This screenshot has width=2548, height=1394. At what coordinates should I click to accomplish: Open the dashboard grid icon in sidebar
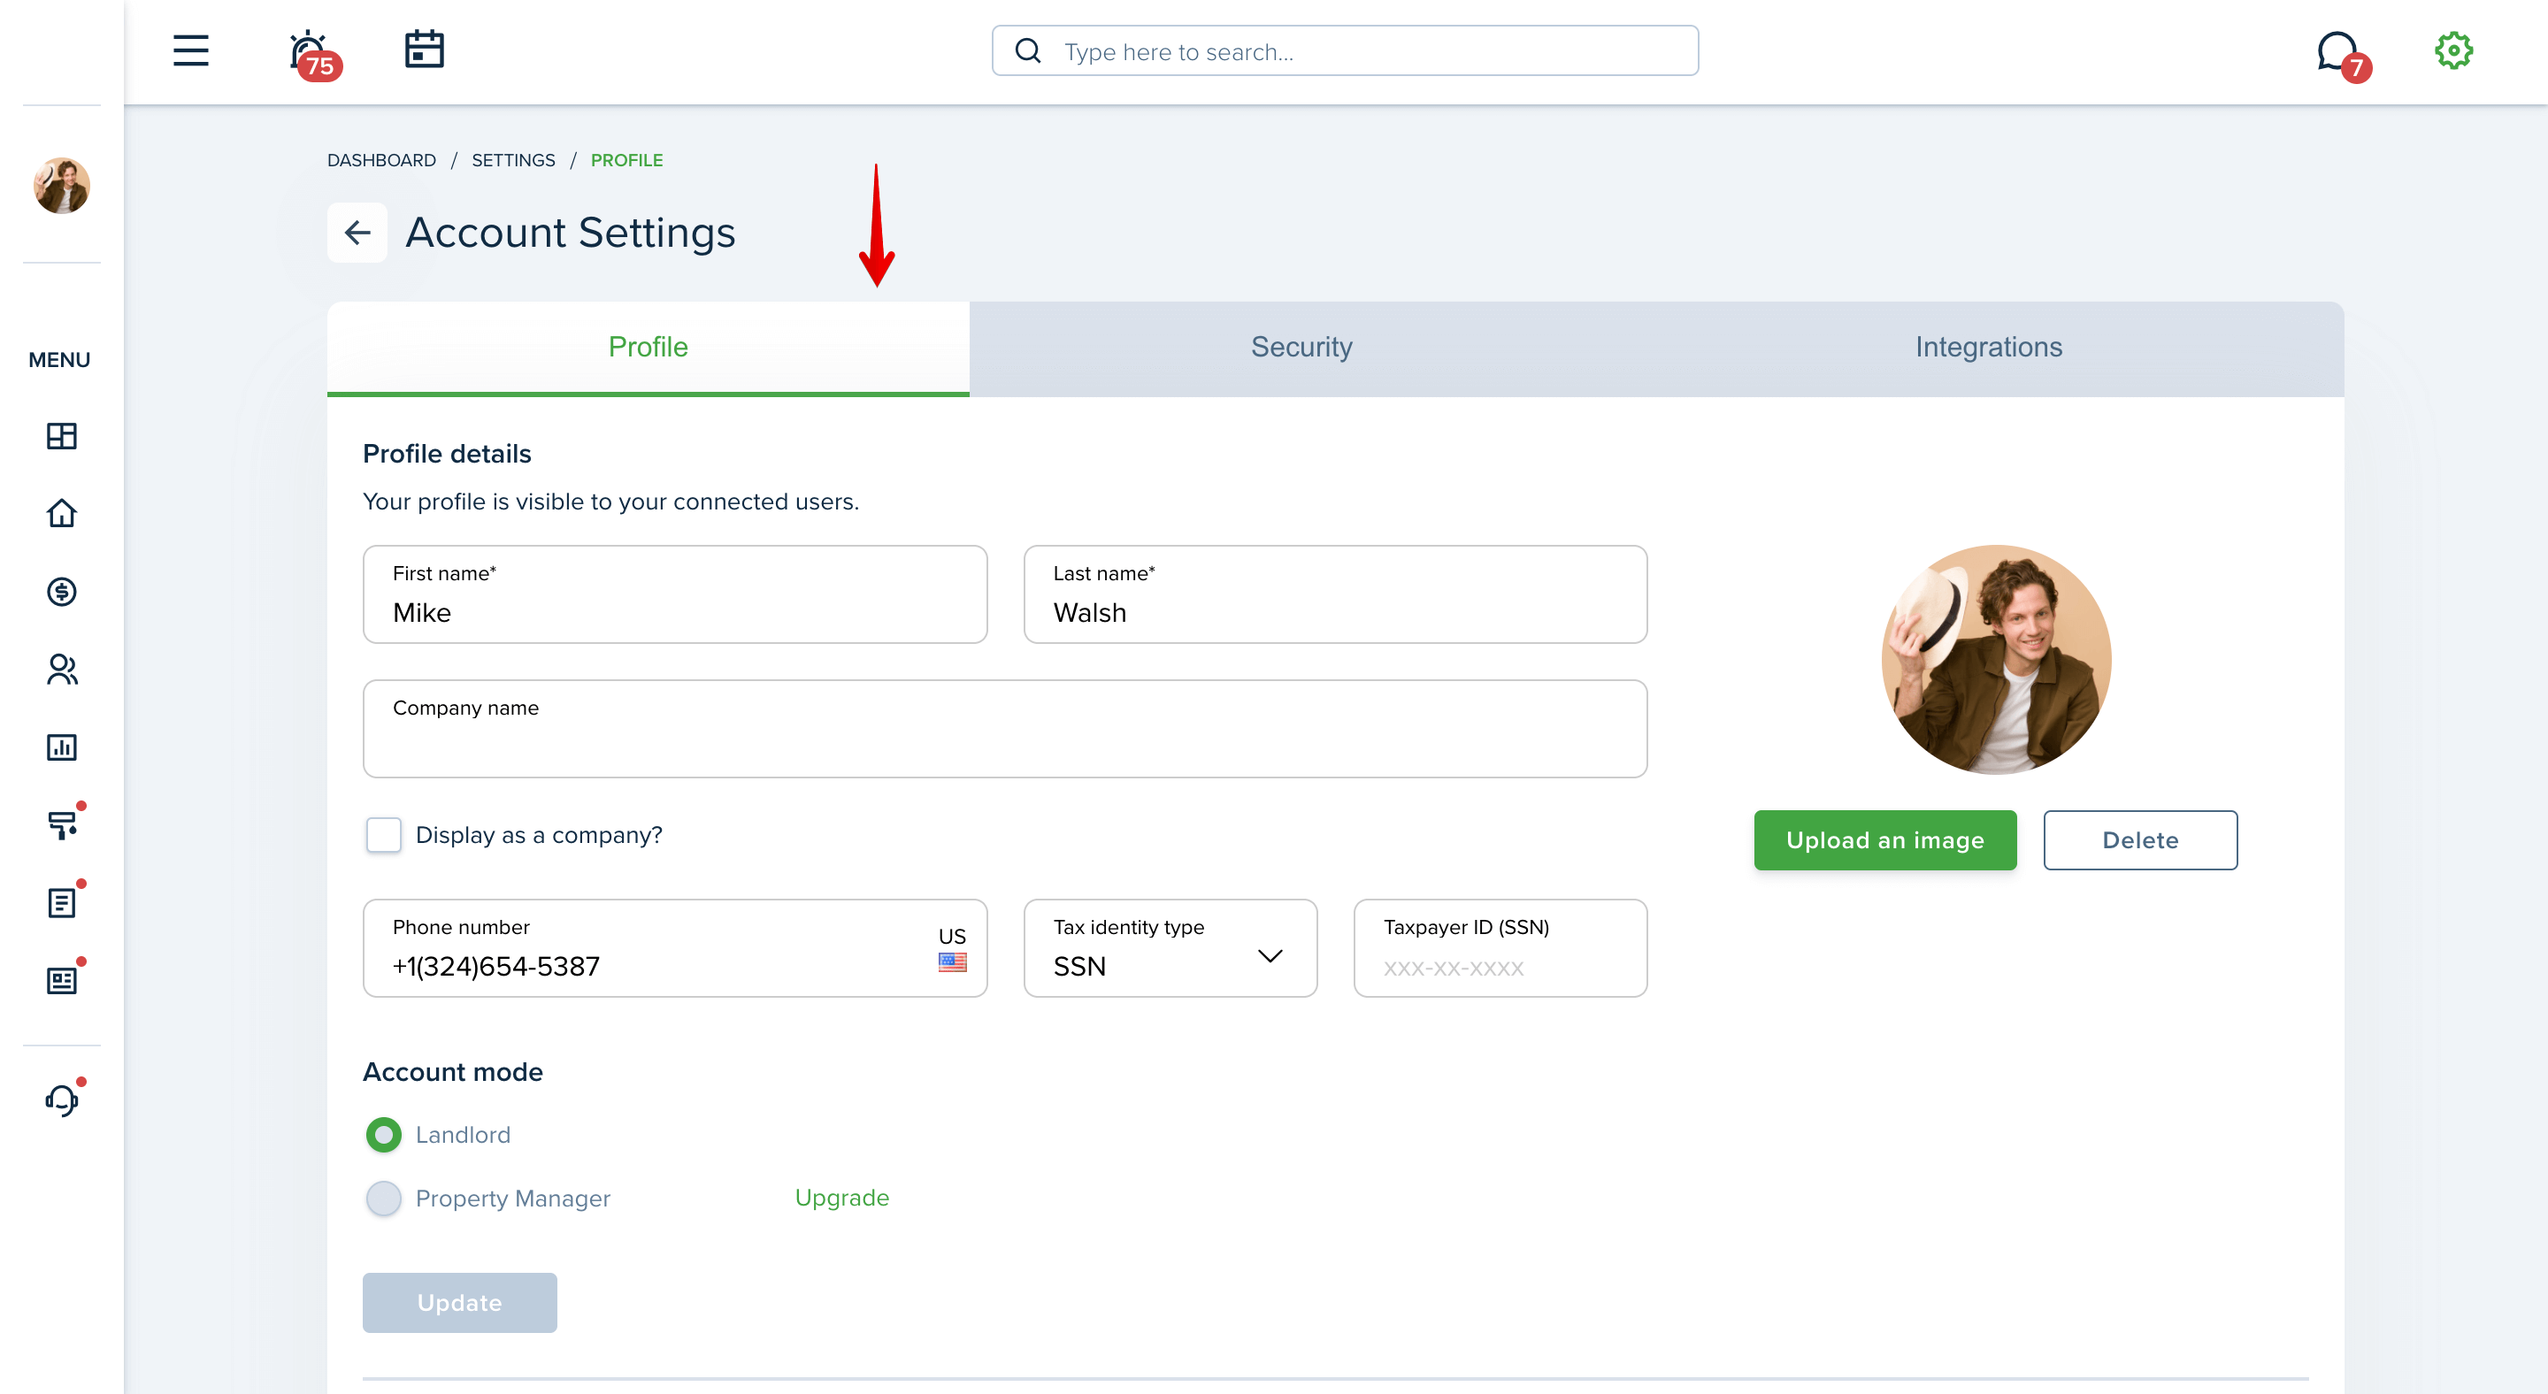pos(61,436)
